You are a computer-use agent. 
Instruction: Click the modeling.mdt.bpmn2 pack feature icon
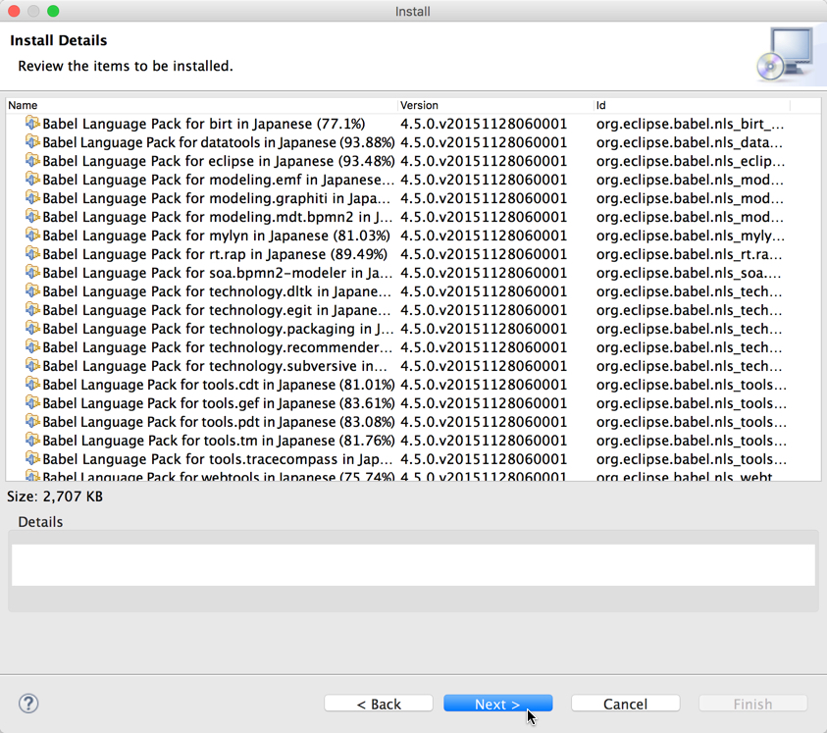(x=32, y=216)
